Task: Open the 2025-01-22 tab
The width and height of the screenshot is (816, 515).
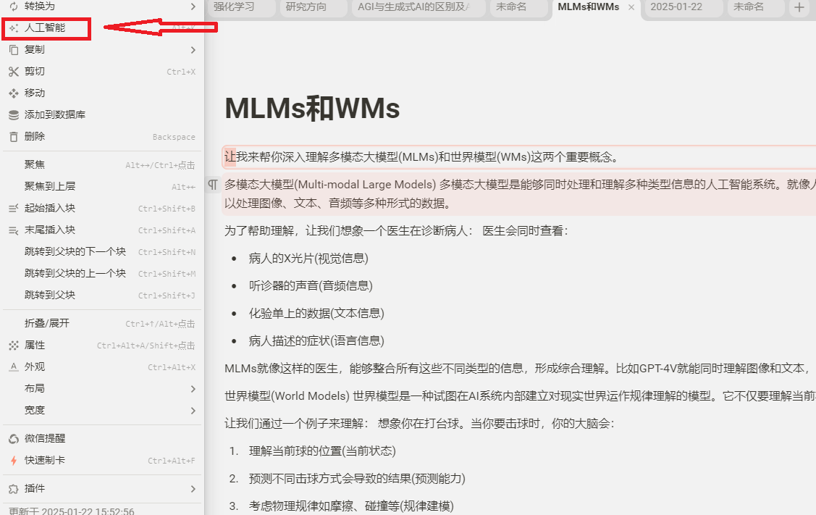Action: pos(676,7)
